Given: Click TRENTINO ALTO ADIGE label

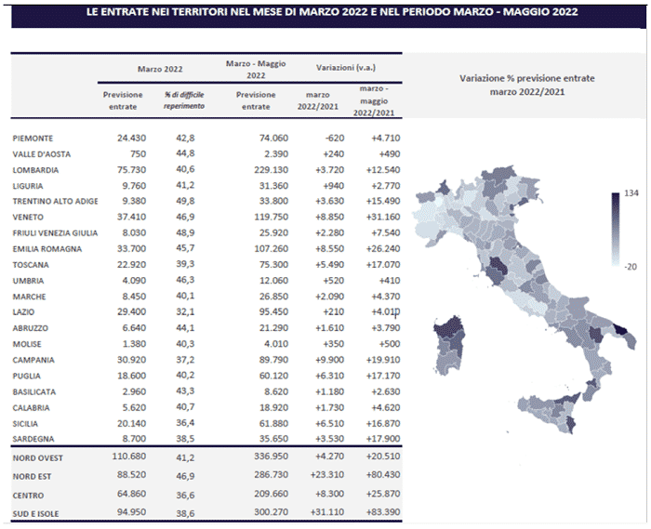Looking at the screenshot, I should coord(55,201).
